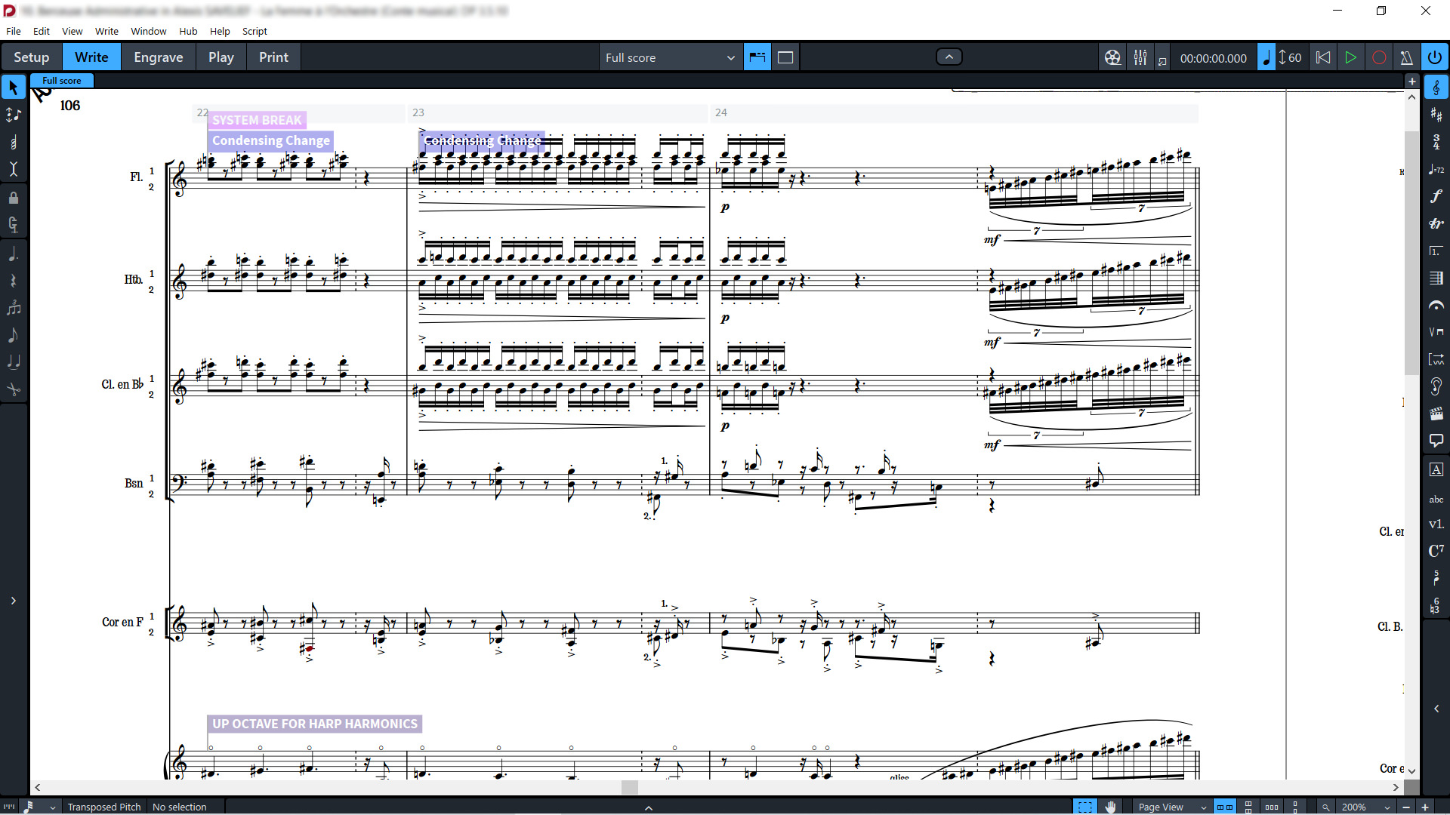Open the clefs panel icon
The height and width of the screenshot is (815, 1450).
coord(1436,88)
